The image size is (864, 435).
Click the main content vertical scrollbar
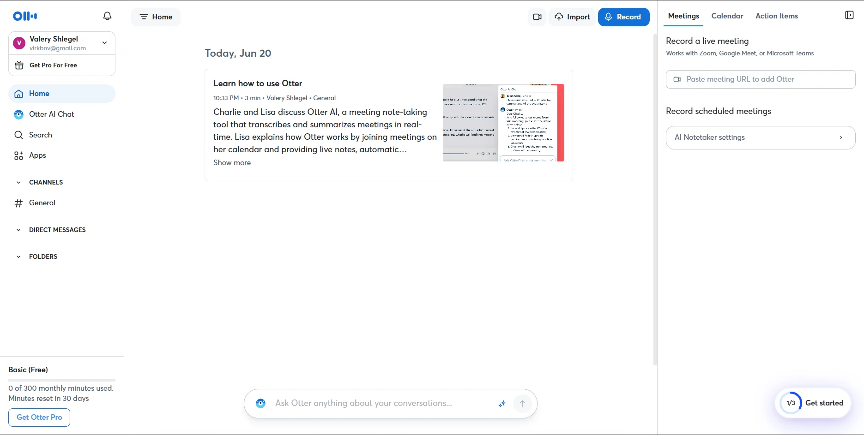tap(655, 199)
